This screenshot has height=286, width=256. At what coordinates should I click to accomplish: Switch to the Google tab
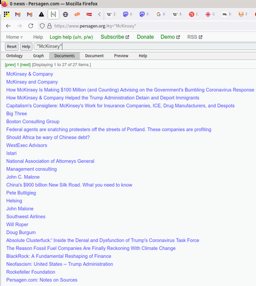click(x=161, y=14)
